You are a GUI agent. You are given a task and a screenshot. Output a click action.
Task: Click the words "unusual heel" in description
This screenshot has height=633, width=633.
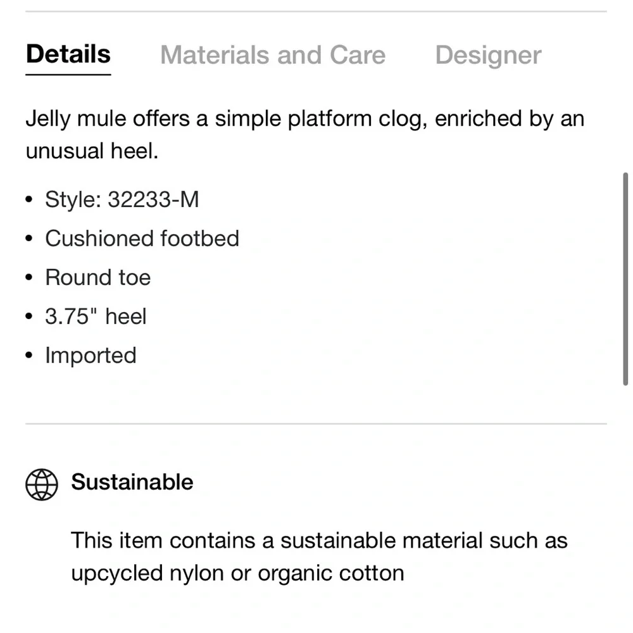pyautogui.click(x=91, y=151)
